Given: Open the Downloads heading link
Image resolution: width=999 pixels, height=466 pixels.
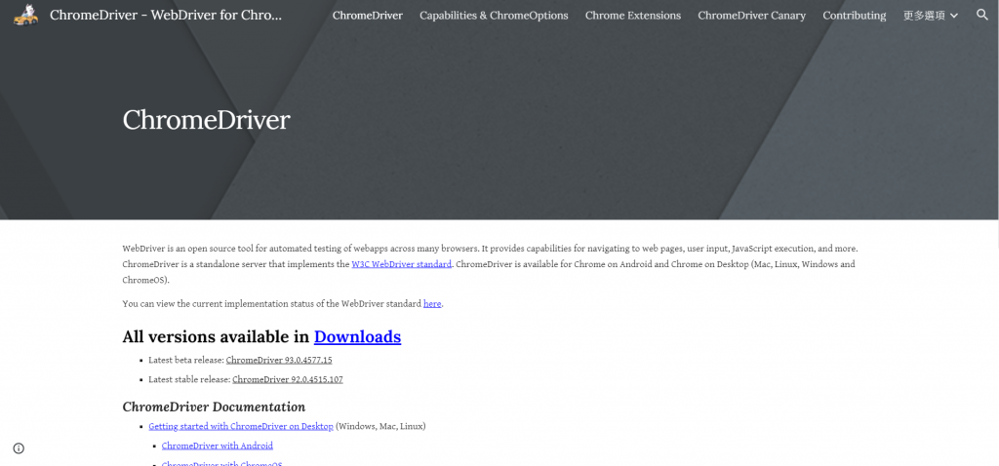Looking at the screenshot, I should pos(357,336).
